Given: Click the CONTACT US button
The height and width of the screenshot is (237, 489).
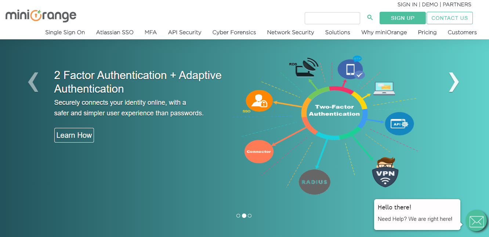Looking at the screenshot, I should click(x=450, y=18).
